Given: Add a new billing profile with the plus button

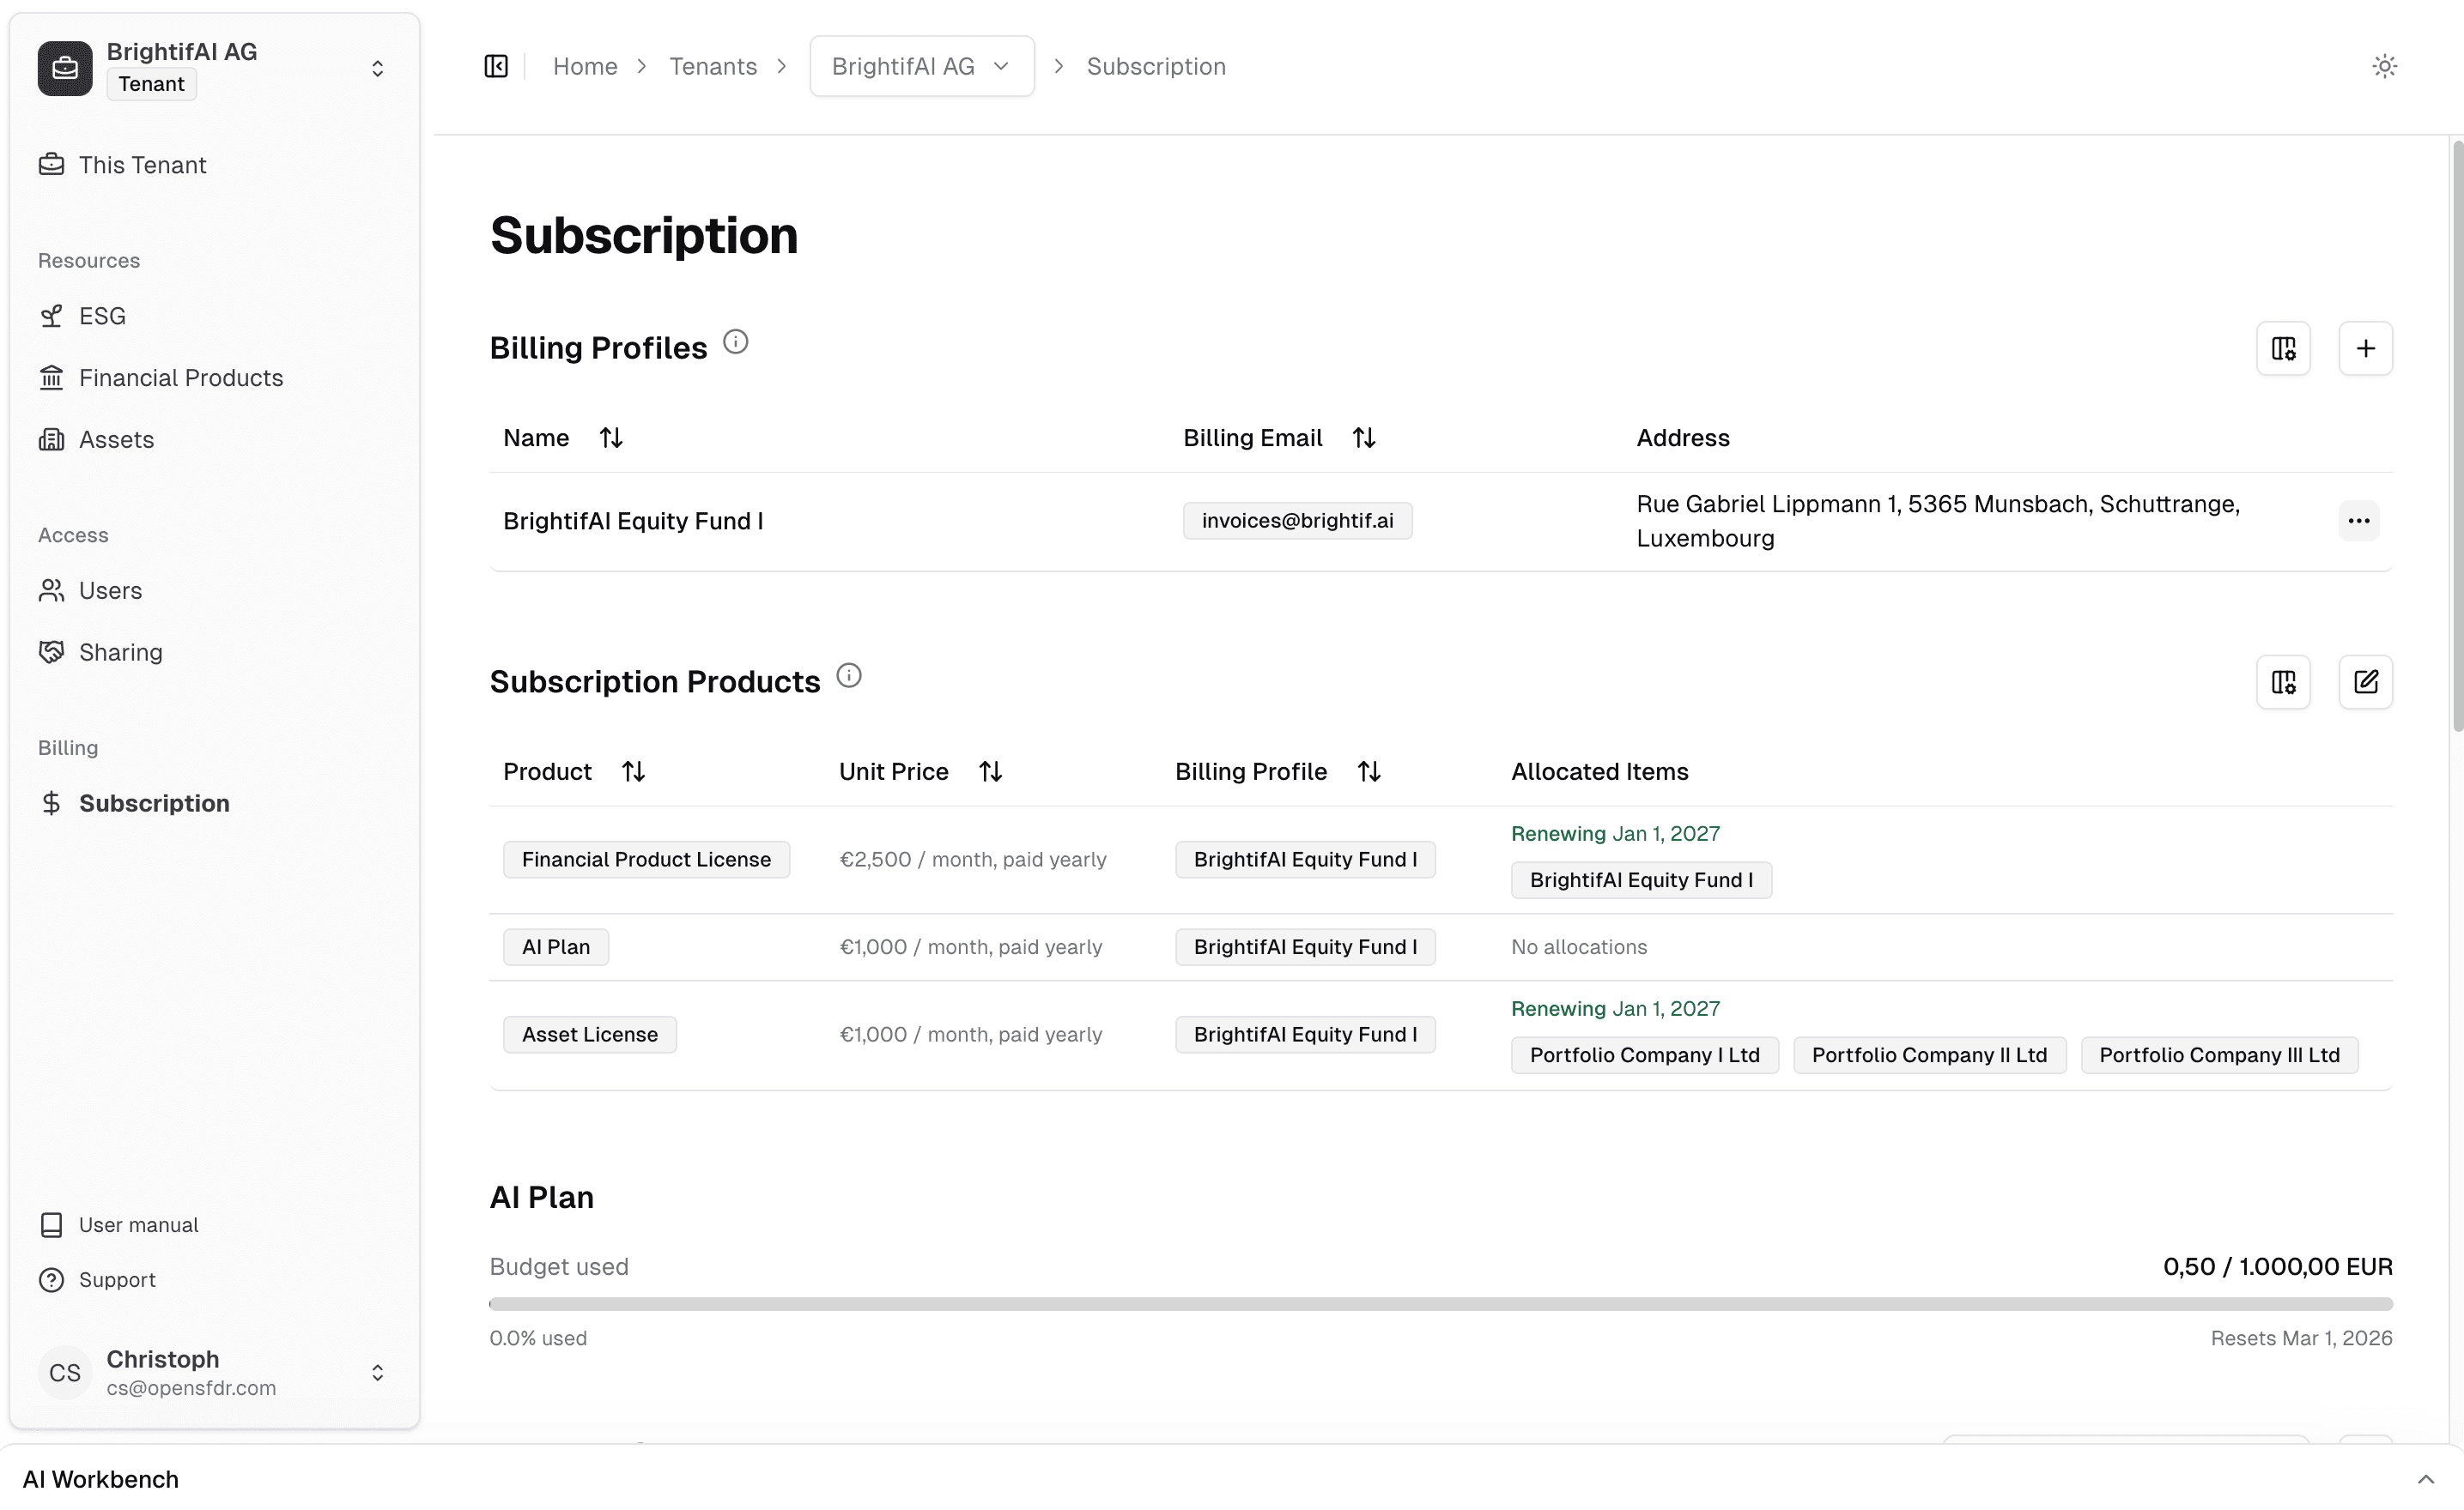Looking at the screenshot, I should coord(2366,347).
